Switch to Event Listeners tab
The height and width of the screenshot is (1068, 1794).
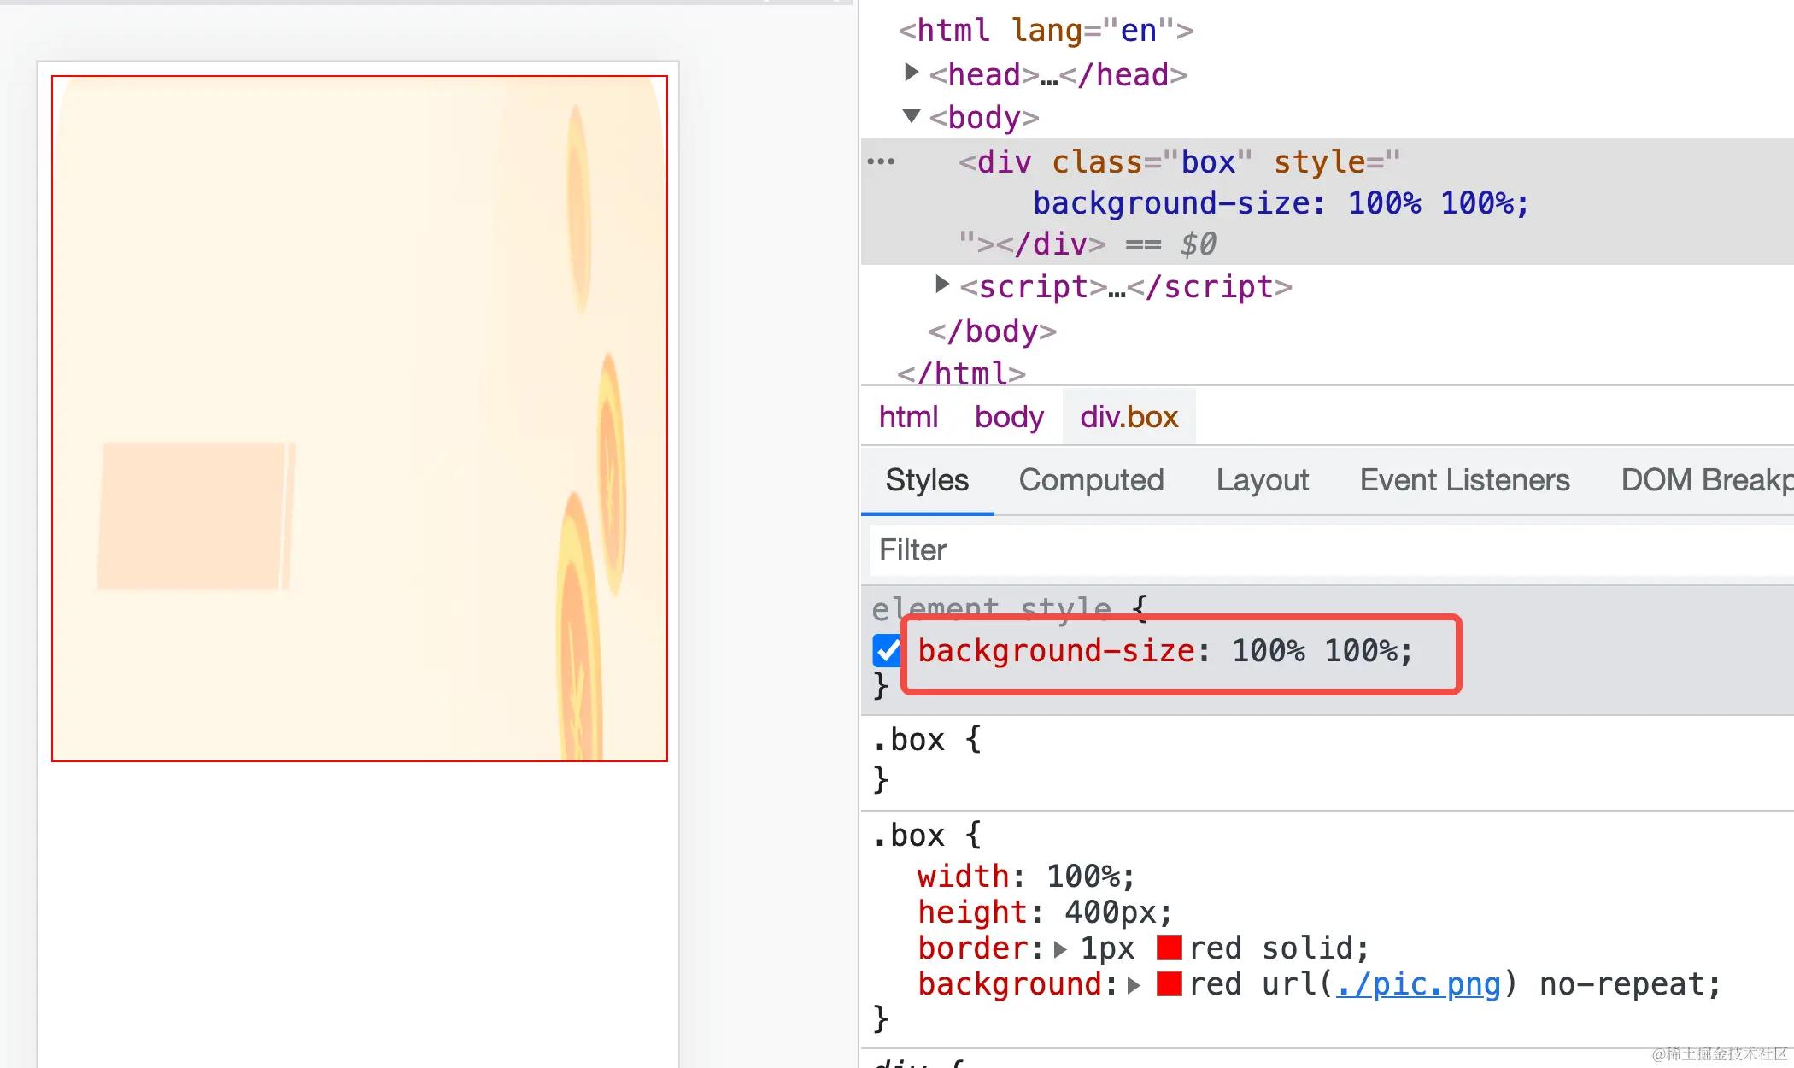point(1464,480)
